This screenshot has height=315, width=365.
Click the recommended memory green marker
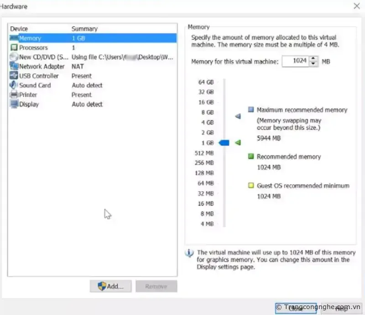[x=250, y=156]
